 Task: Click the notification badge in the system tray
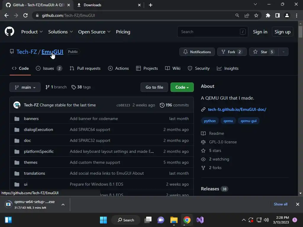click(295, 220)
